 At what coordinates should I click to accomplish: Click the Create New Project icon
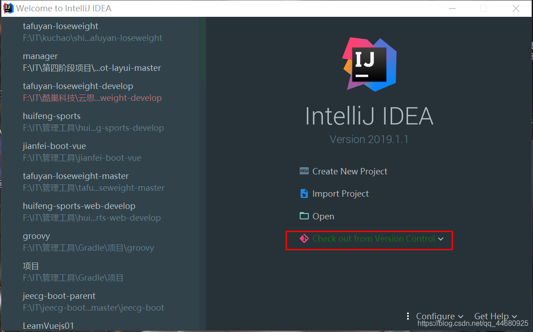coord(304,171)
